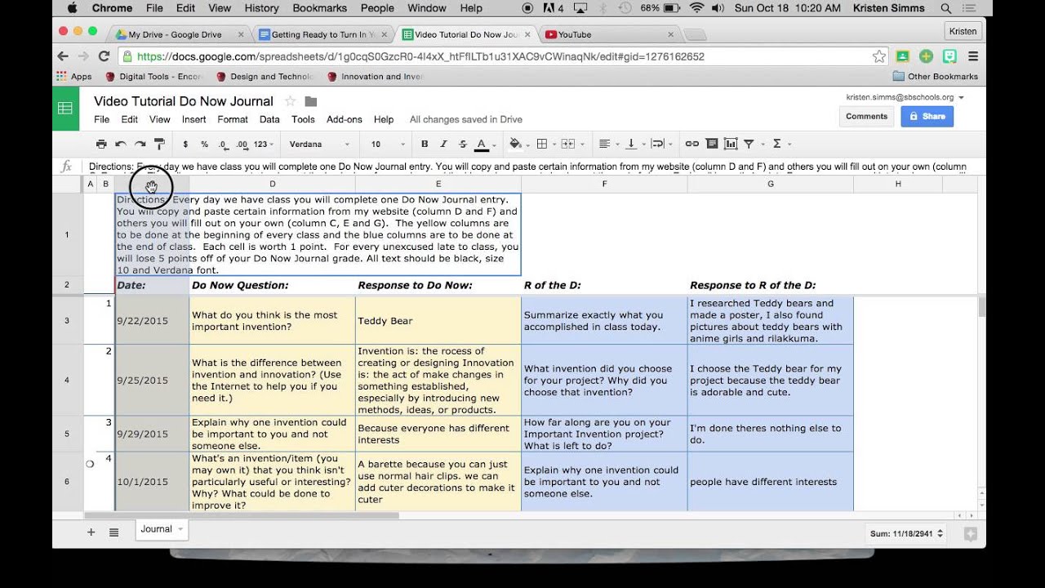Insert comment from toolbar icon

712,144
